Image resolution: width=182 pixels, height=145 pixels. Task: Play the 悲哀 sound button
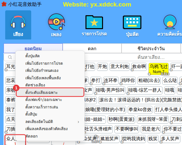tap(10, 81)
